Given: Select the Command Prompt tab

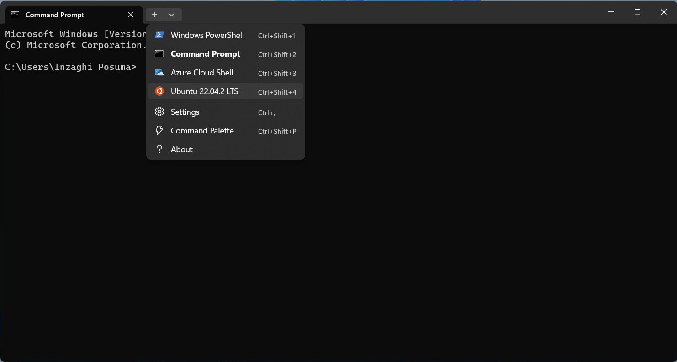Looking at the screenshot, I should [73, 15].
